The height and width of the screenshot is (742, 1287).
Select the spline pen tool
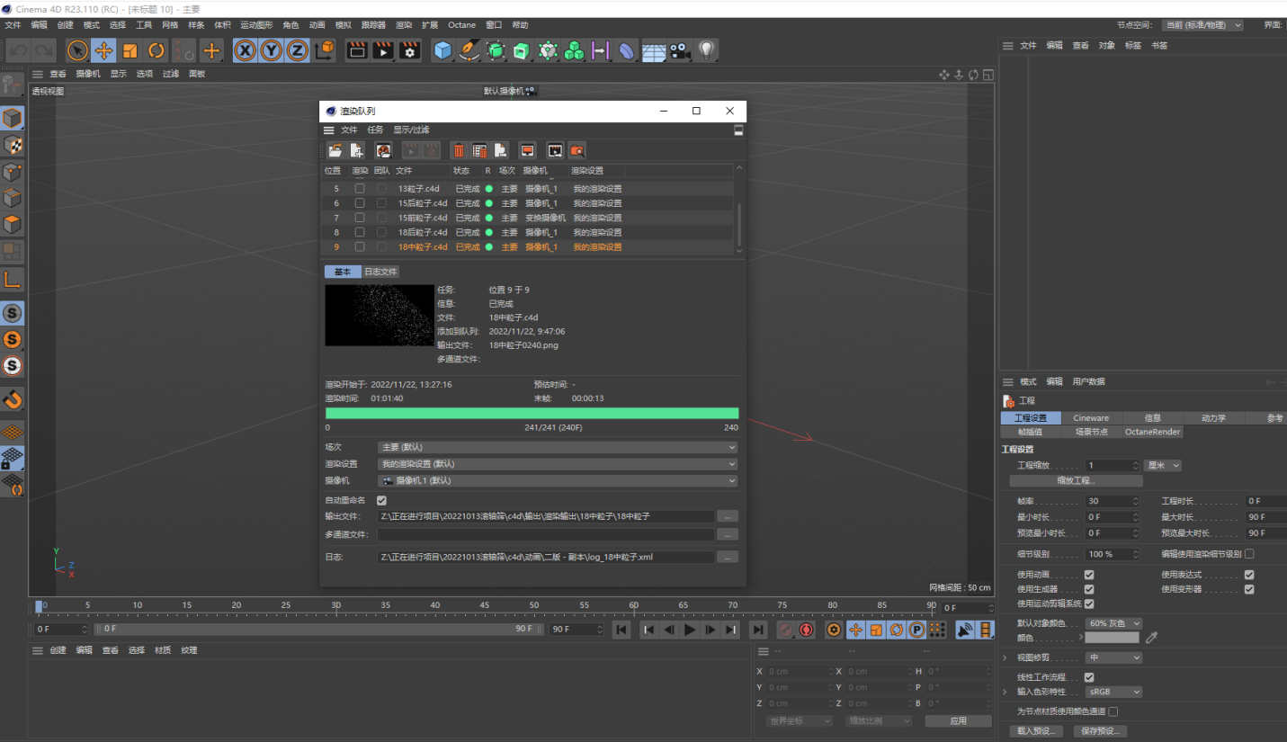[x=469, y=51]
